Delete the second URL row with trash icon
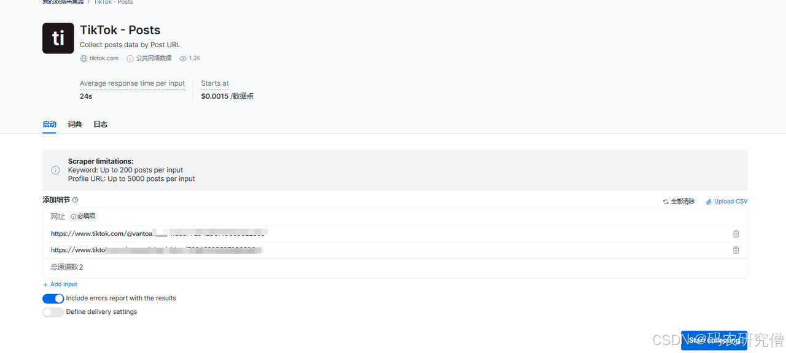Screen dimensions: 786x353 pos(736,250)
